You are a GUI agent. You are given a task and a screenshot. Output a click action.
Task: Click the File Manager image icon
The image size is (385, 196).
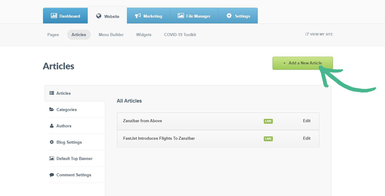181,16
